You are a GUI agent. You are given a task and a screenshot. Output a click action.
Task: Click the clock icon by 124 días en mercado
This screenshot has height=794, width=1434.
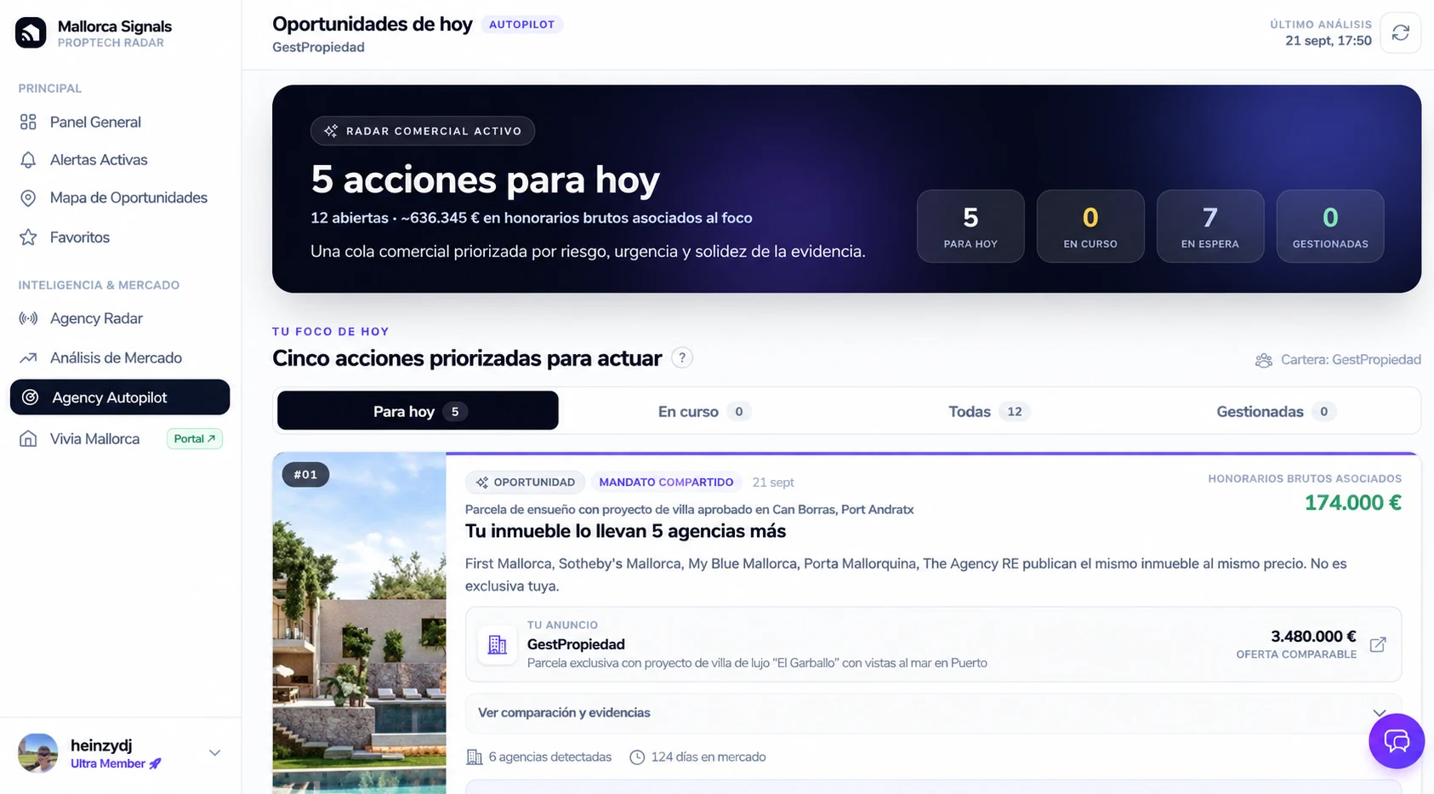[637, 757]
